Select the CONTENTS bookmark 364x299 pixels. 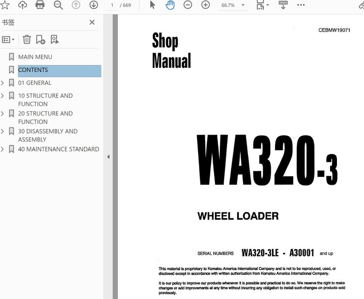point(60,71)
